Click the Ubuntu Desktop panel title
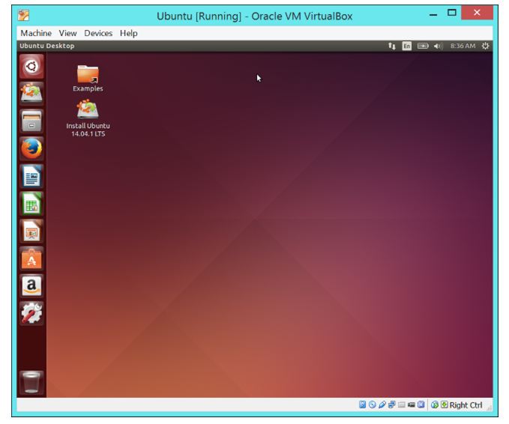Viewport: 509px width, 424px height. coord(47,46)
